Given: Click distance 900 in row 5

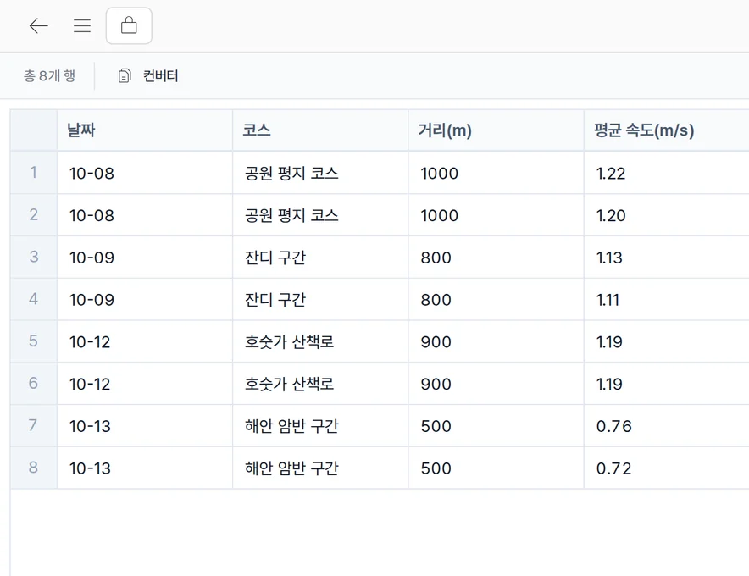Looking at the screenshot, I should (497, 341).
